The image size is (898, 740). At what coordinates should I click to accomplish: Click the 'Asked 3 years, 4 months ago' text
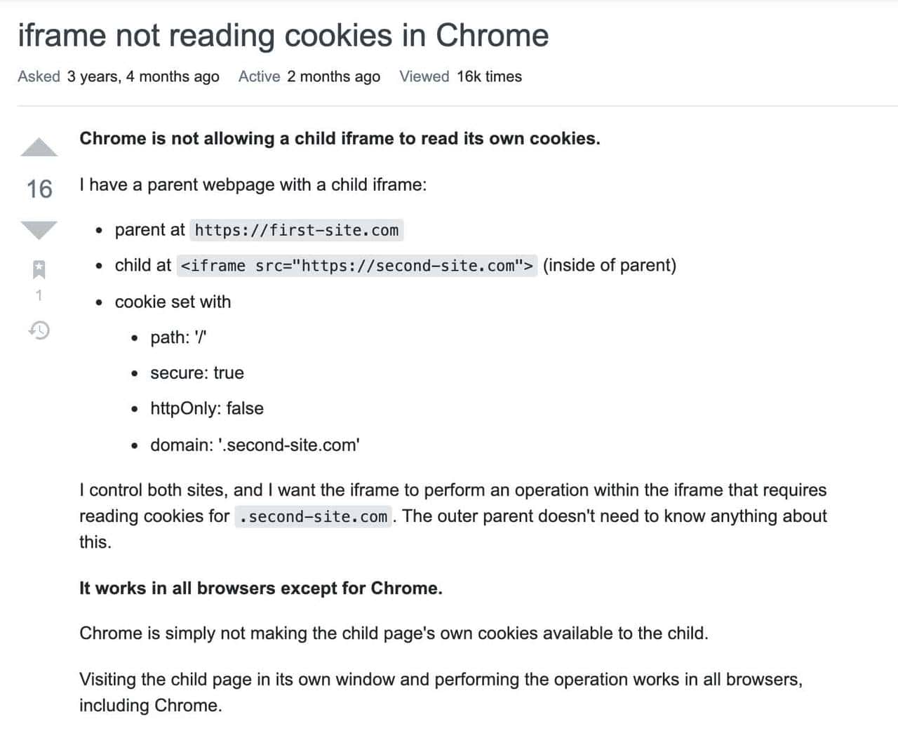[x=118, y=76]
